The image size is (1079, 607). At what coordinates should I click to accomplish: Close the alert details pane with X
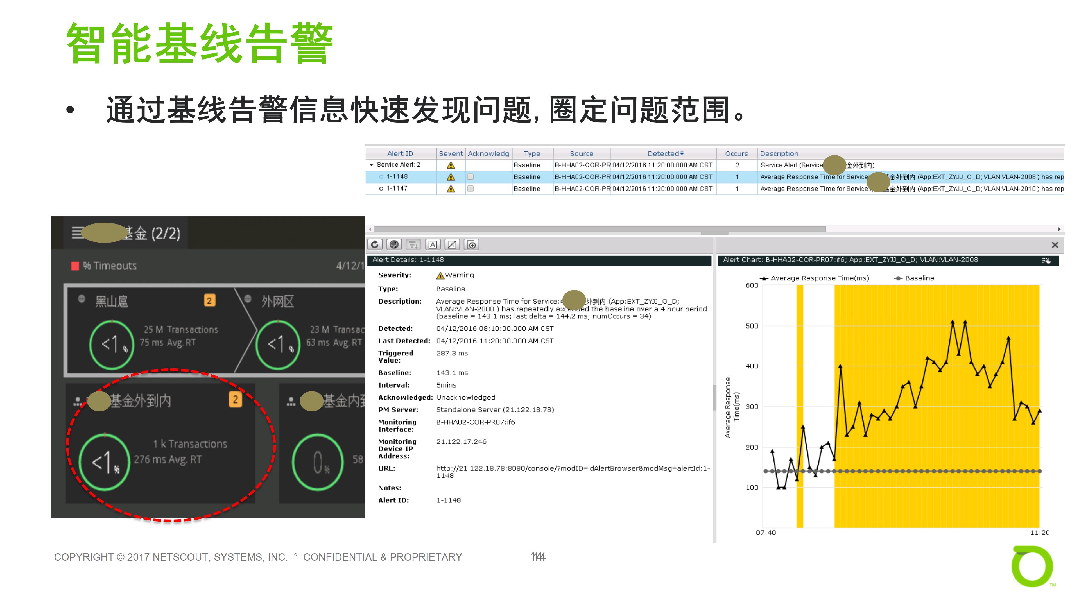point(1055,245)
